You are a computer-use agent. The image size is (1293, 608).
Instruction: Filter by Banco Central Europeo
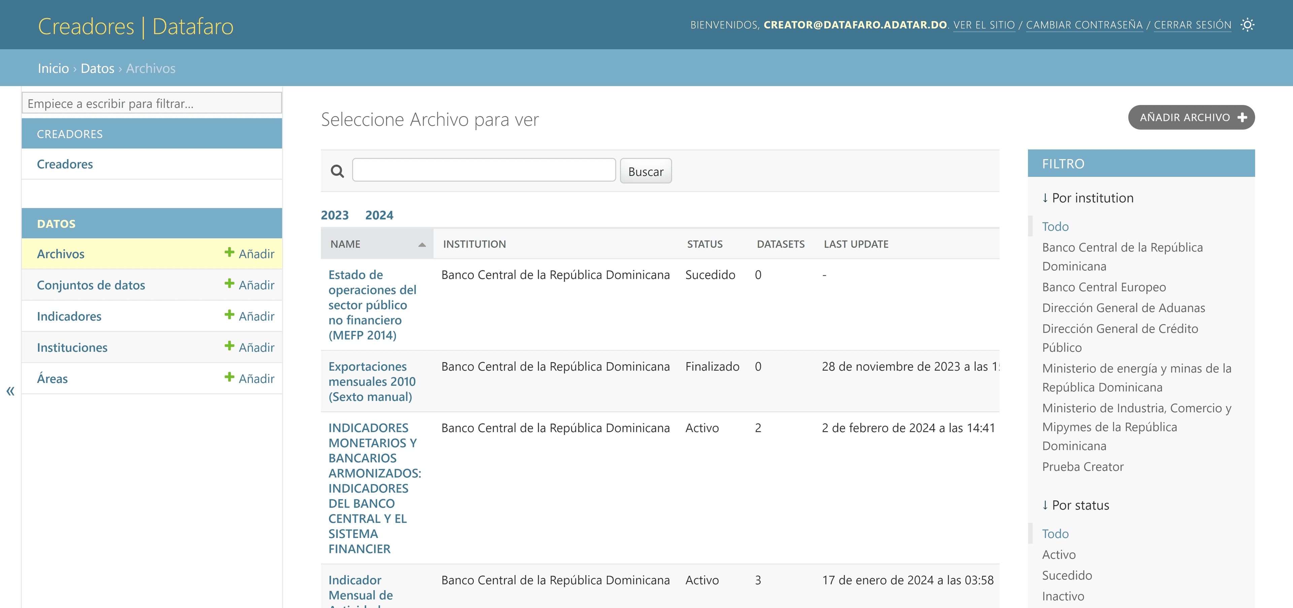pos(1104,287)
